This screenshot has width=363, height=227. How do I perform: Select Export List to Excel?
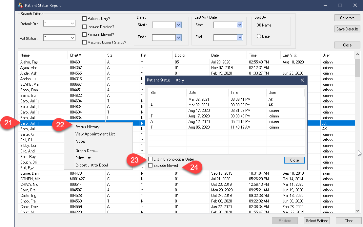tap(91, 165)
